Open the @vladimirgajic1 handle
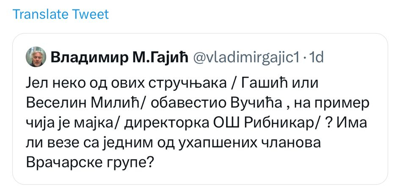This screenshot has width=400, height=195. click(x=246, y=57)
